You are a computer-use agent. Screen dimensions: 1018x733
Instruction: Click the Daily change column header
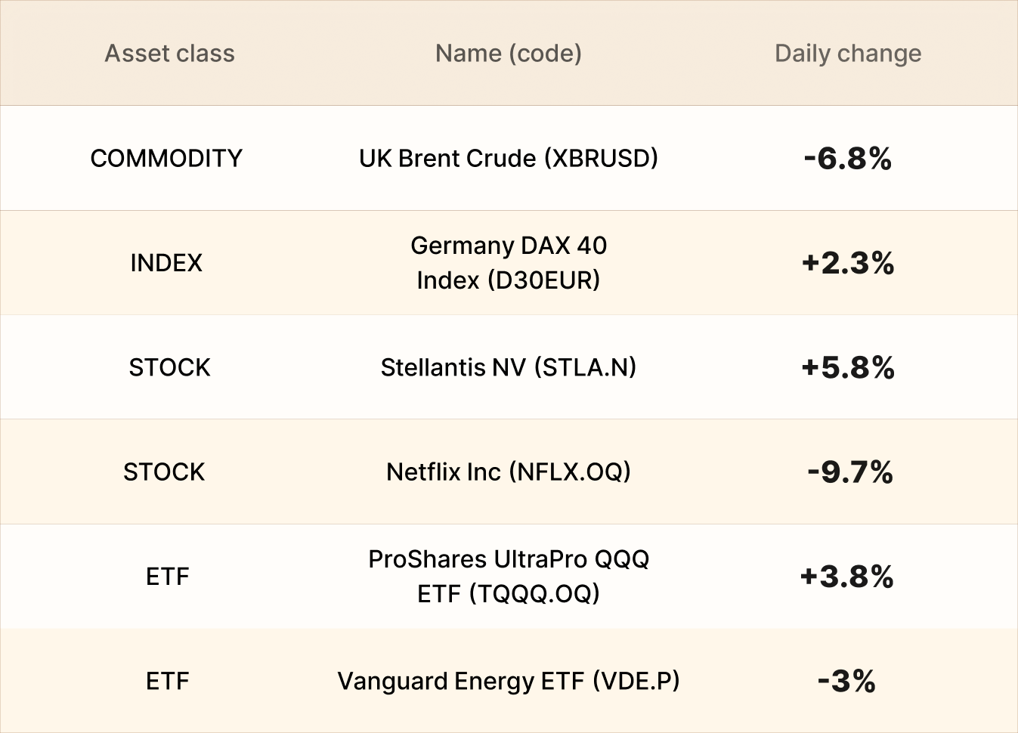coord(848,54)
